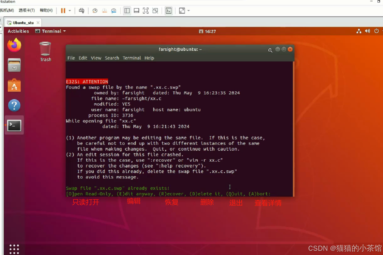Open the Files manager from the dock
This screenshot has width=383, height=255.
coord(14,65)
